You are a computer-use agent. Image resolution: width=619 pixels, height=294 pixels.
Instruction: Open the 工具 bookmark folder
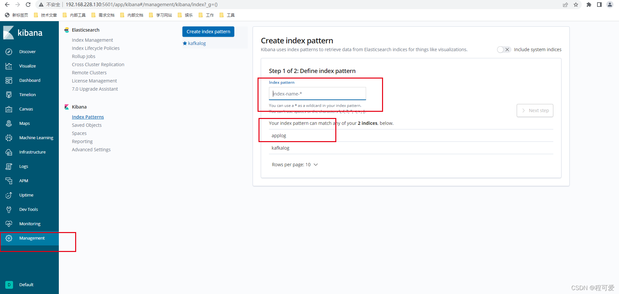pos(227,15)
